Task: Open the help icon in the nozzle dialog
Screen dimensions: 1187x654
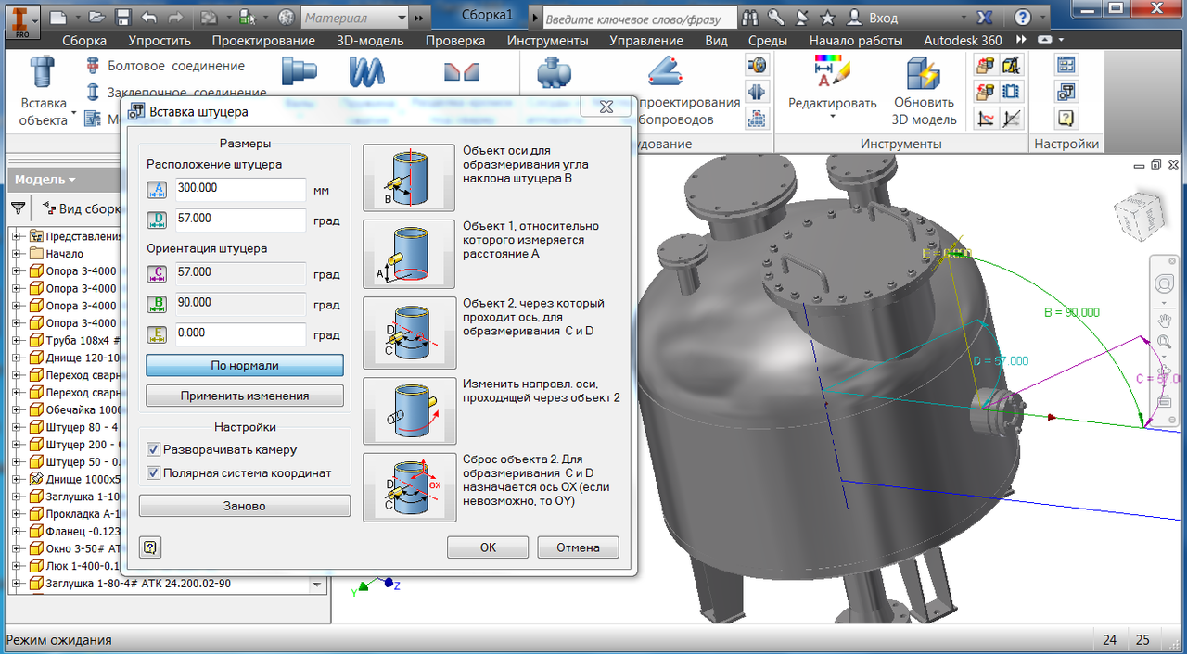Action: 151,547
